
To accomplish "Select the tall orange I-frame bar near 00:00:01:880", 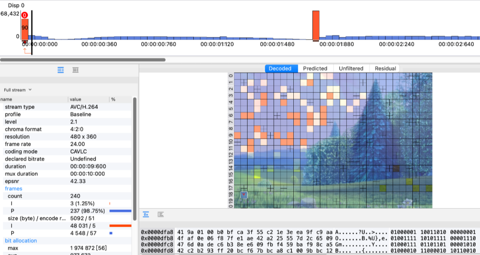I will tap(316, 26).
